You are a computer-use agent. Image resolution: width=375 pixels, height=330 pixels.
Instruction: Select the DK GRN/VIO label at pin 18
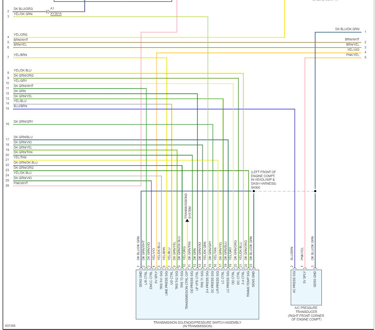tap(23, 143)
